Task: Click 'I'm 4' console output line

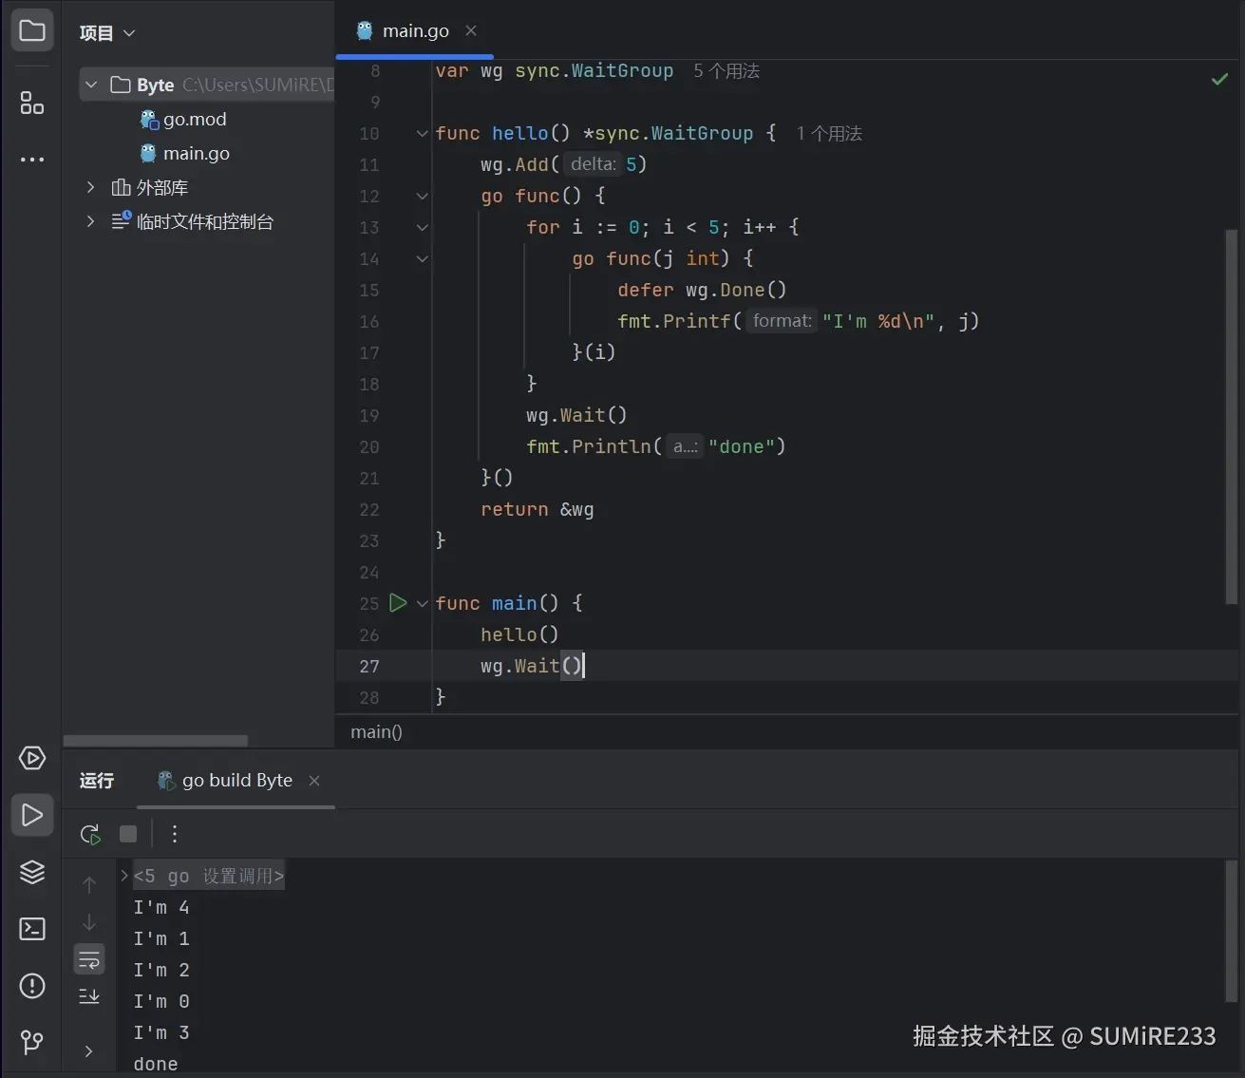Action: tap(161, 908)
